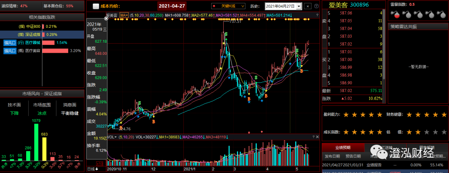Viewport: 449px width, 173px height.
Task: Click the 预告日期 column header
Action: [353, 156]
